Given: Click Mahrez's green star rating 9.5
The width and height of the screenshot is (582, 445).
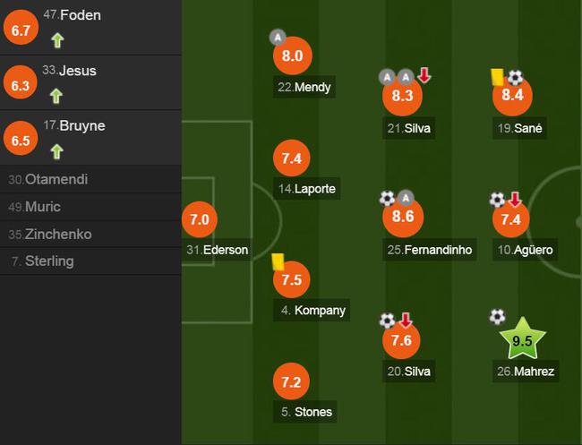Looking at the screenshot, I should (x=522, y=339).
